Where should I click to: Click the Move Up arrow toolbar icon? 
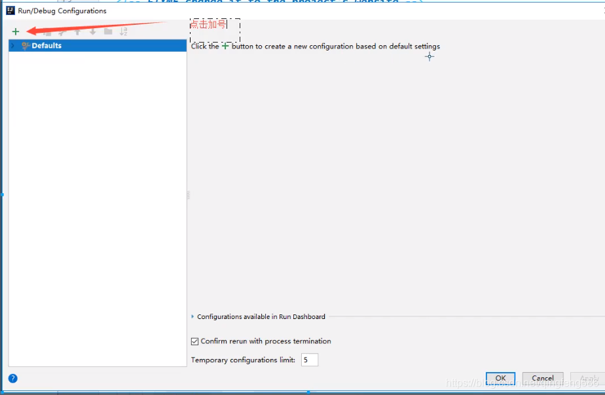[x=77, y=31]
